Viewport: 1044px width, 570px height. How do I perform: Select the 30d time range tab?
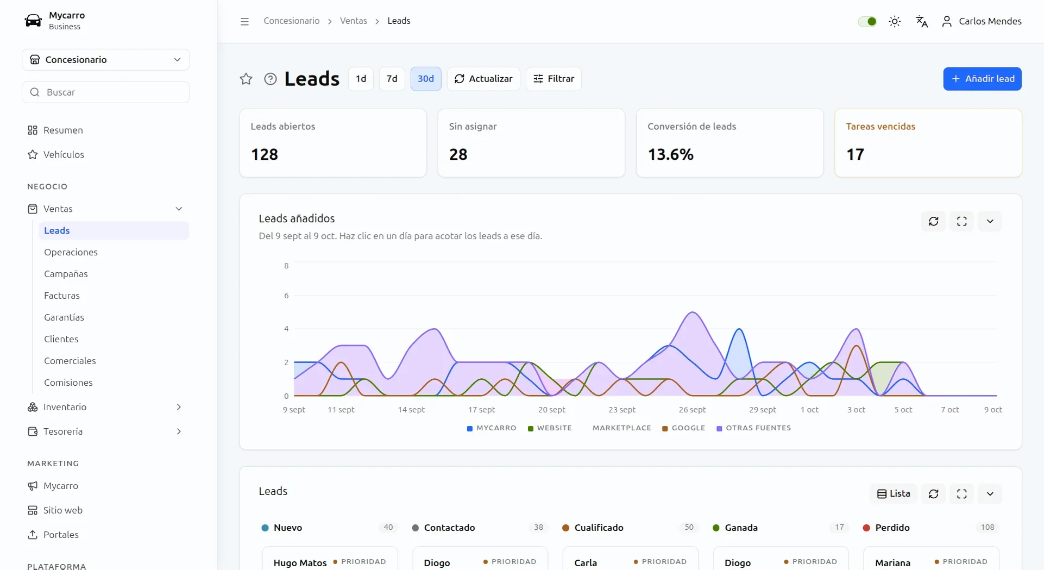[426, 79]
